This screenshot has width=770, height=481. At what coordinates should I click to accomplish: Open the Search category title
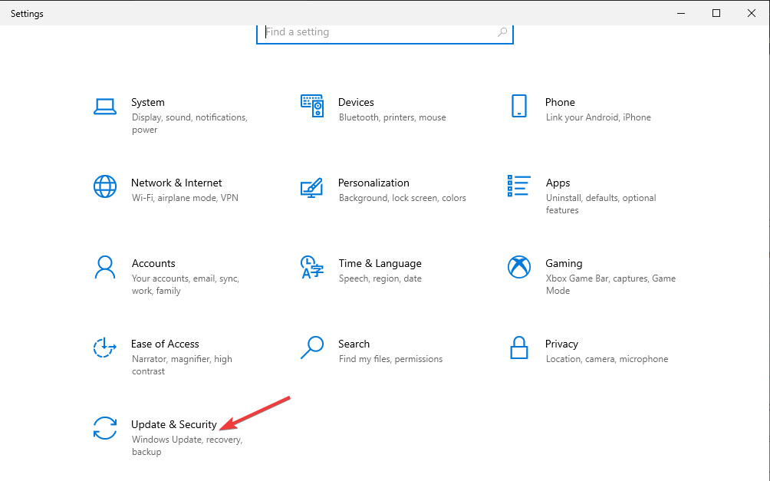(354, 344)
